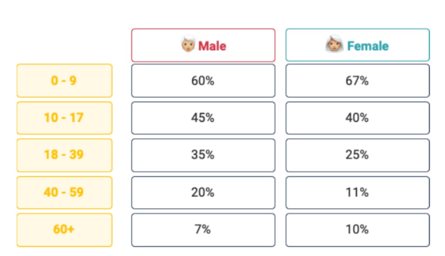Click the female 25% value box

click(x=358, y=156)
